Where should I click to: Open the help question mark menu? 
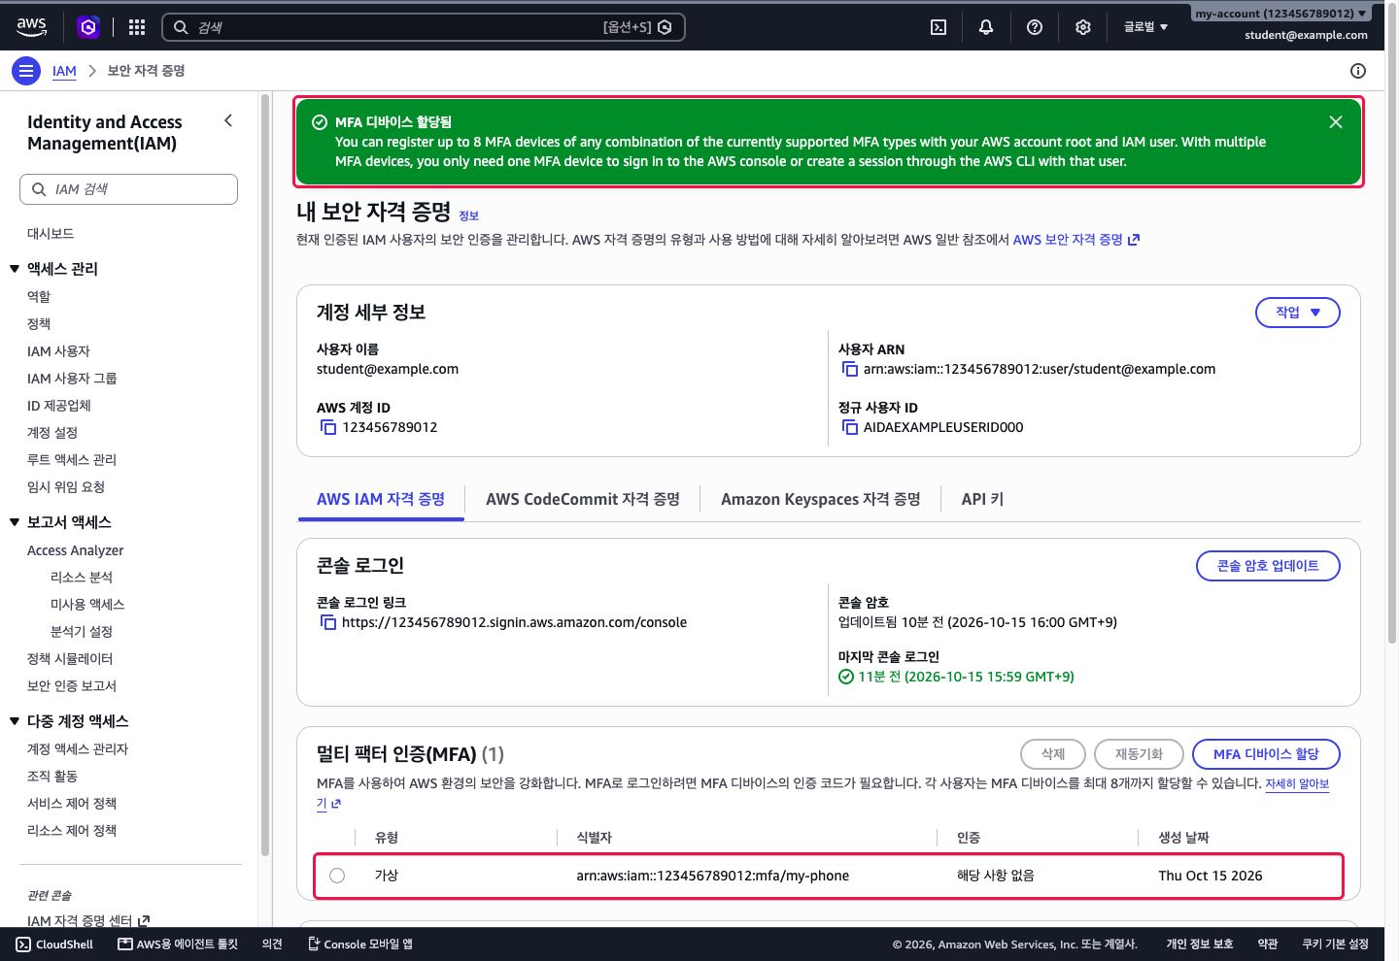(1035, 27)
